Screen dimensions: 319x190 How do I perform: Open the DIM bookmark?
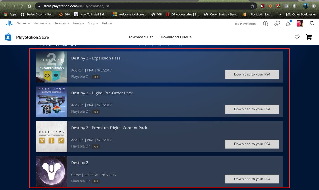pyautogui.click(x=65, y=14)
